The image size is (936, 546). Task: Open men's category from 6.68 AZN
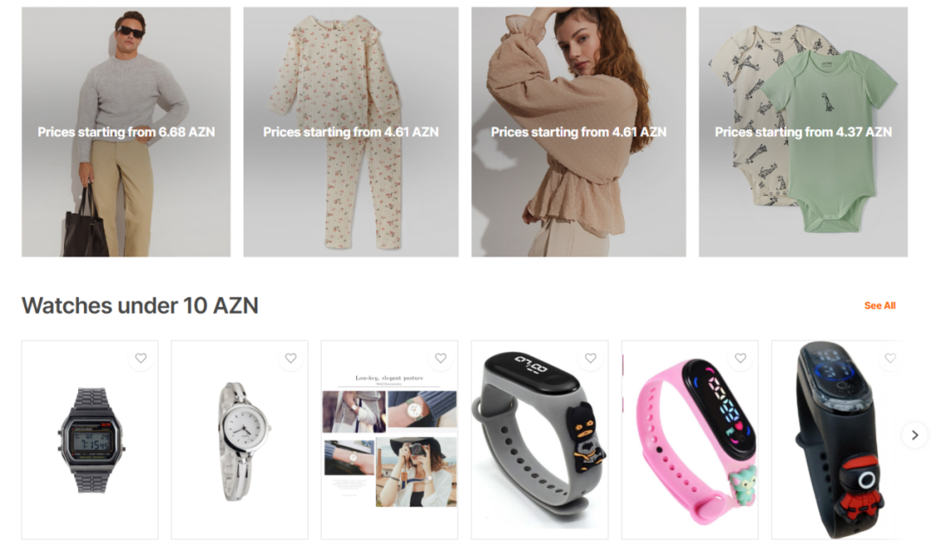(126, 132)
